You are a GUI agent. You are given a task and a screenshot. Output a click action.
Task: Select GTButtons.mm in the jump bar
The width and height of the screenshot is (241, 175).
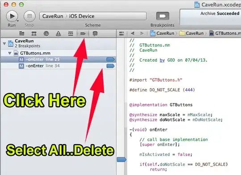tap(225, 33)
